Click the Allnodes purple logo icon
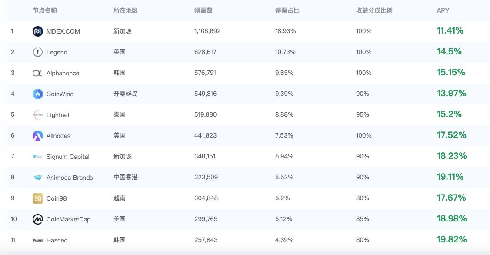This screenshot has height=255, width=490. 38,136
